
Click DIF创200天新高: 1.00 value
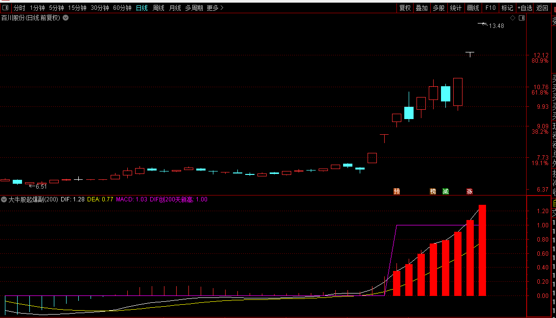(x=179, y=199)
